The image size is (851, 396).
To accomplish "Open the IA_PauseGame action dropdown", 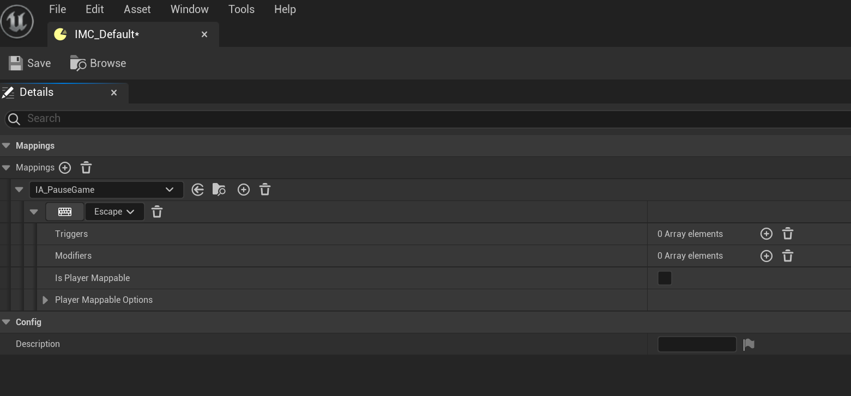I will [106, 190].
